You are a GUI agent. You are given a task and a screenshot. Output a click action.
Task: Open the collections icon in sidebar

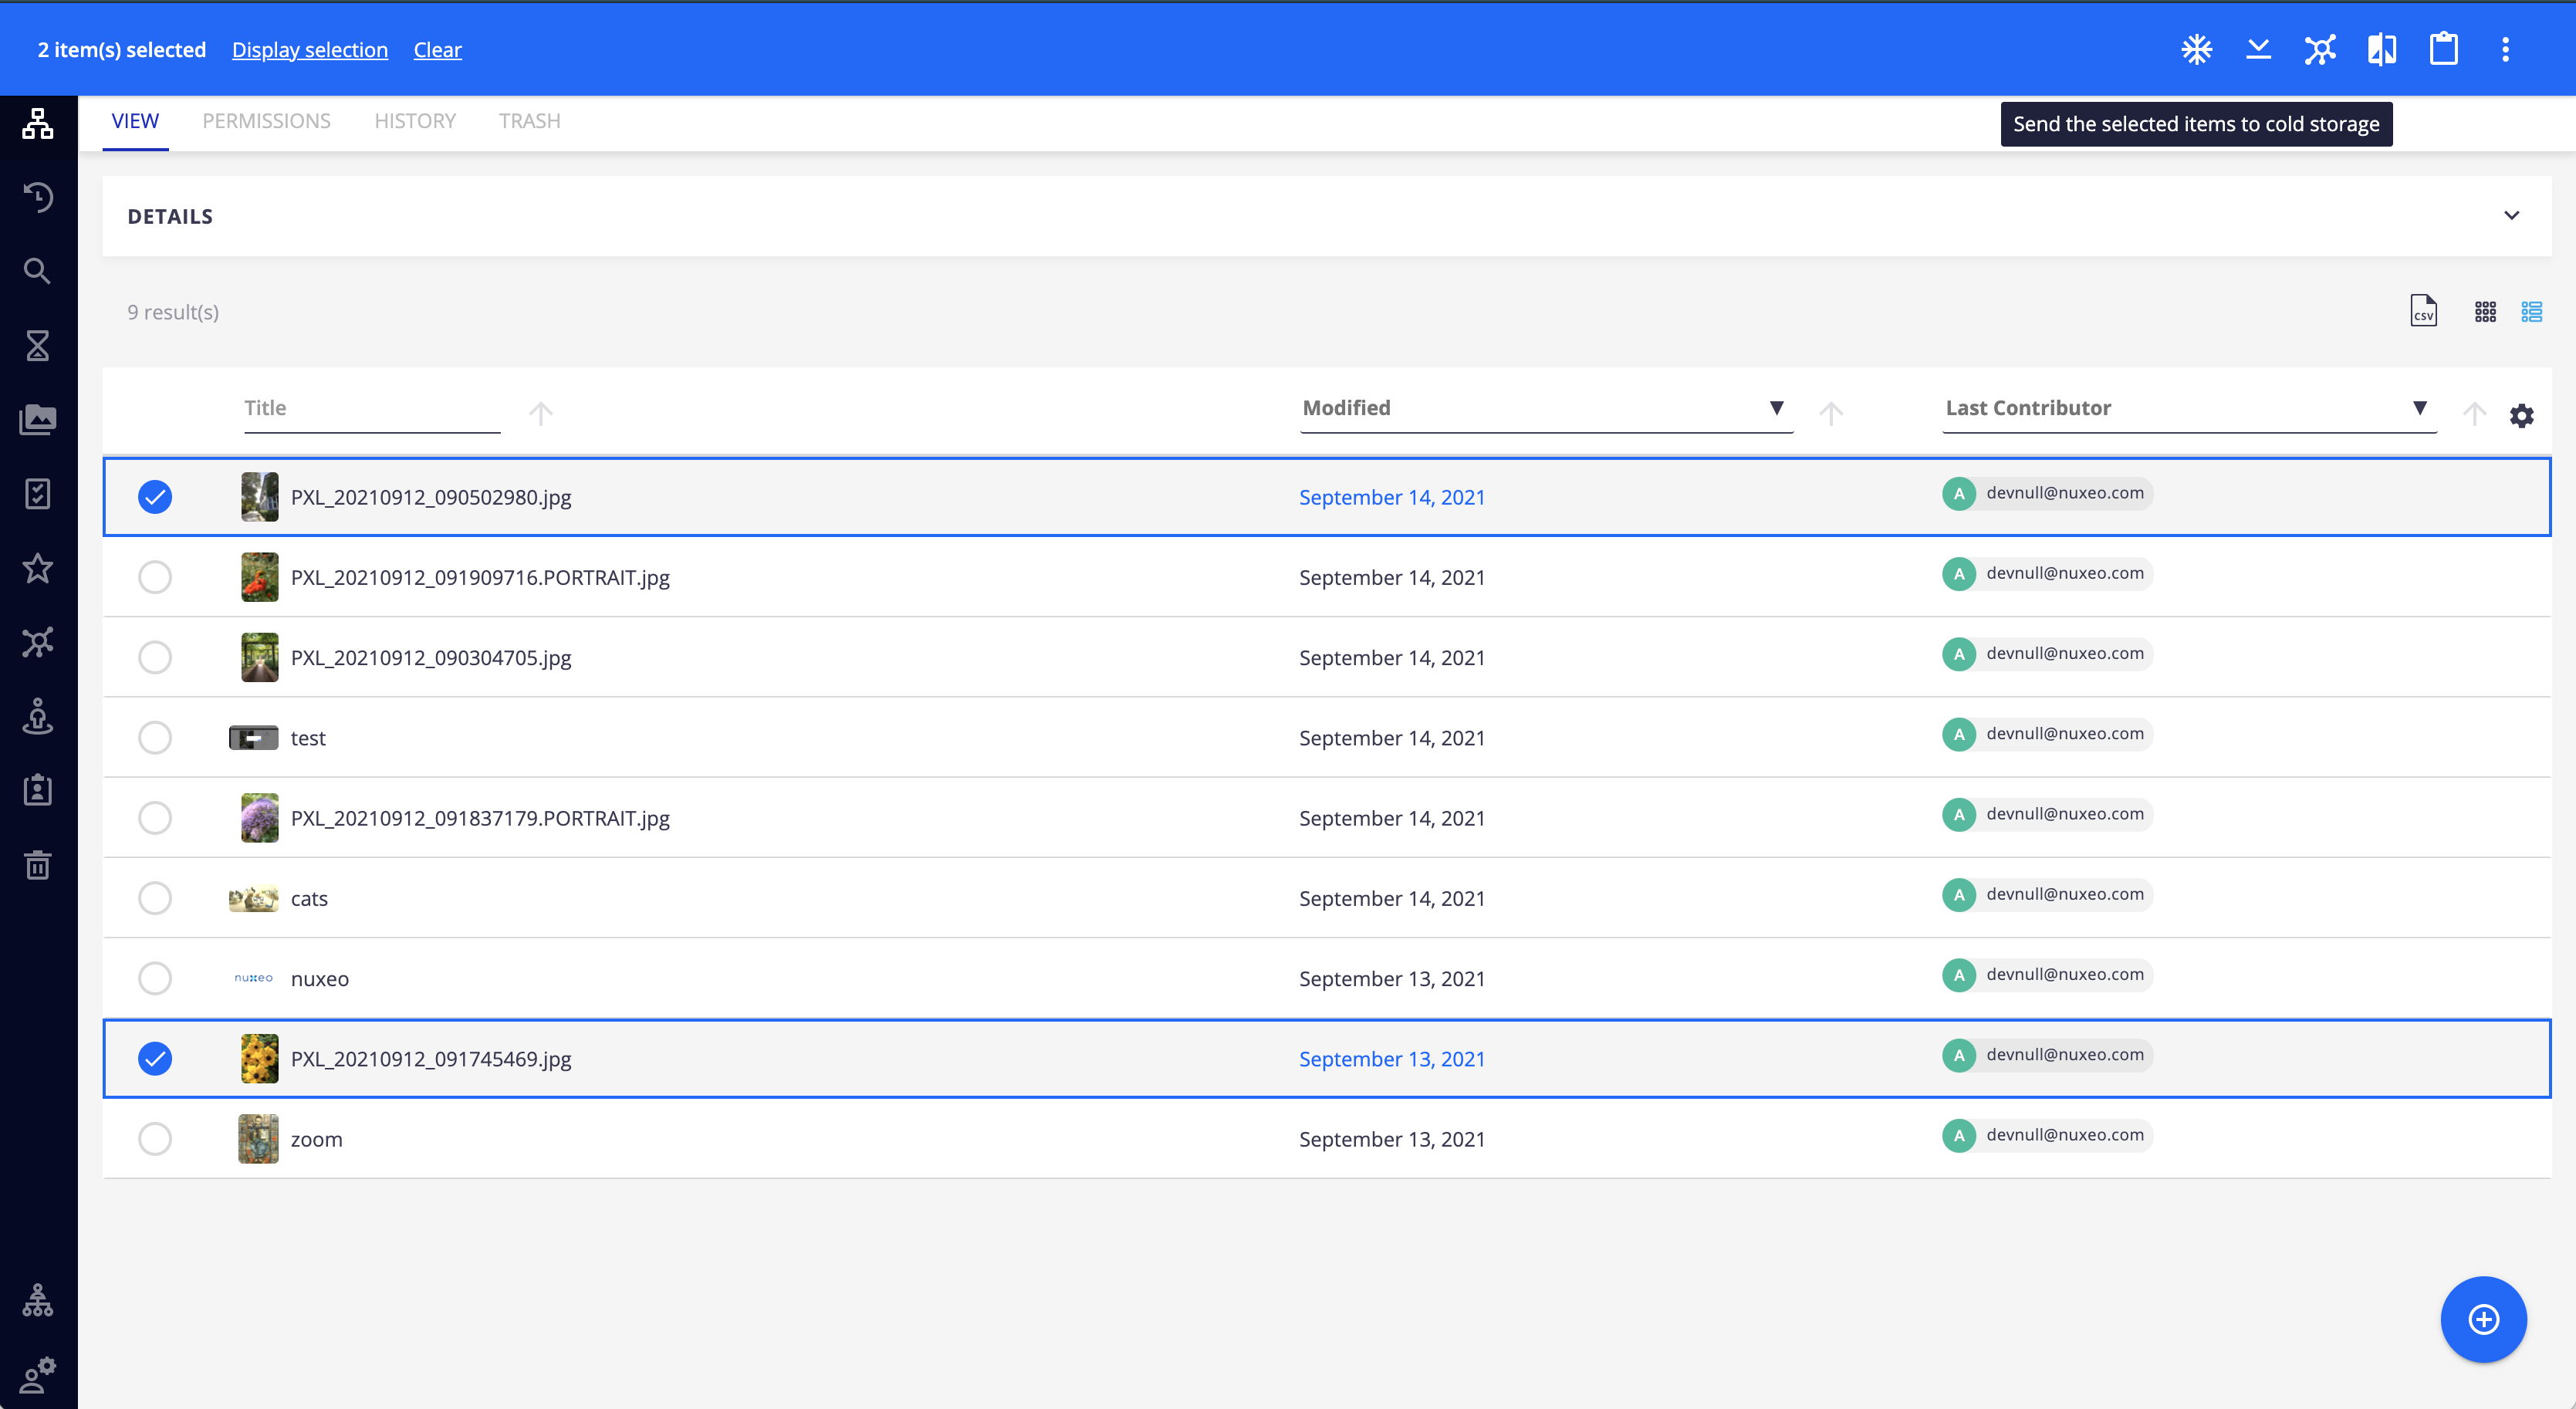coord(38,642)
